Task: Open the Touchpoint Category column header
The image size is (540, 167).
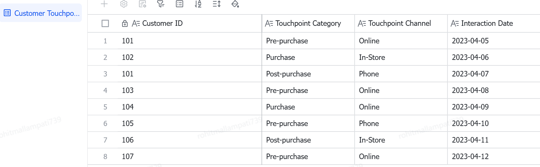Action: tap(308, 23)
